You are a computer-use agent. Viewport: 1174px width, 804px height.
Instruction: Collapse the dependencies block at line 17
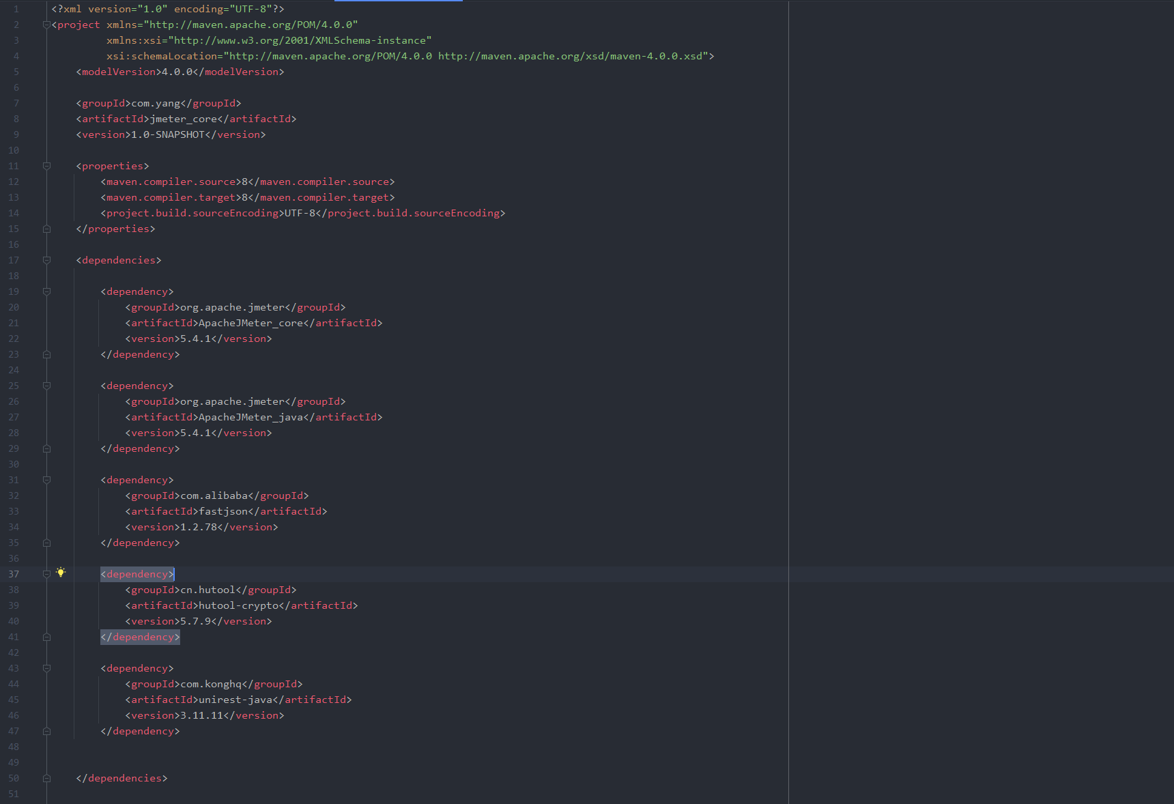46,260
